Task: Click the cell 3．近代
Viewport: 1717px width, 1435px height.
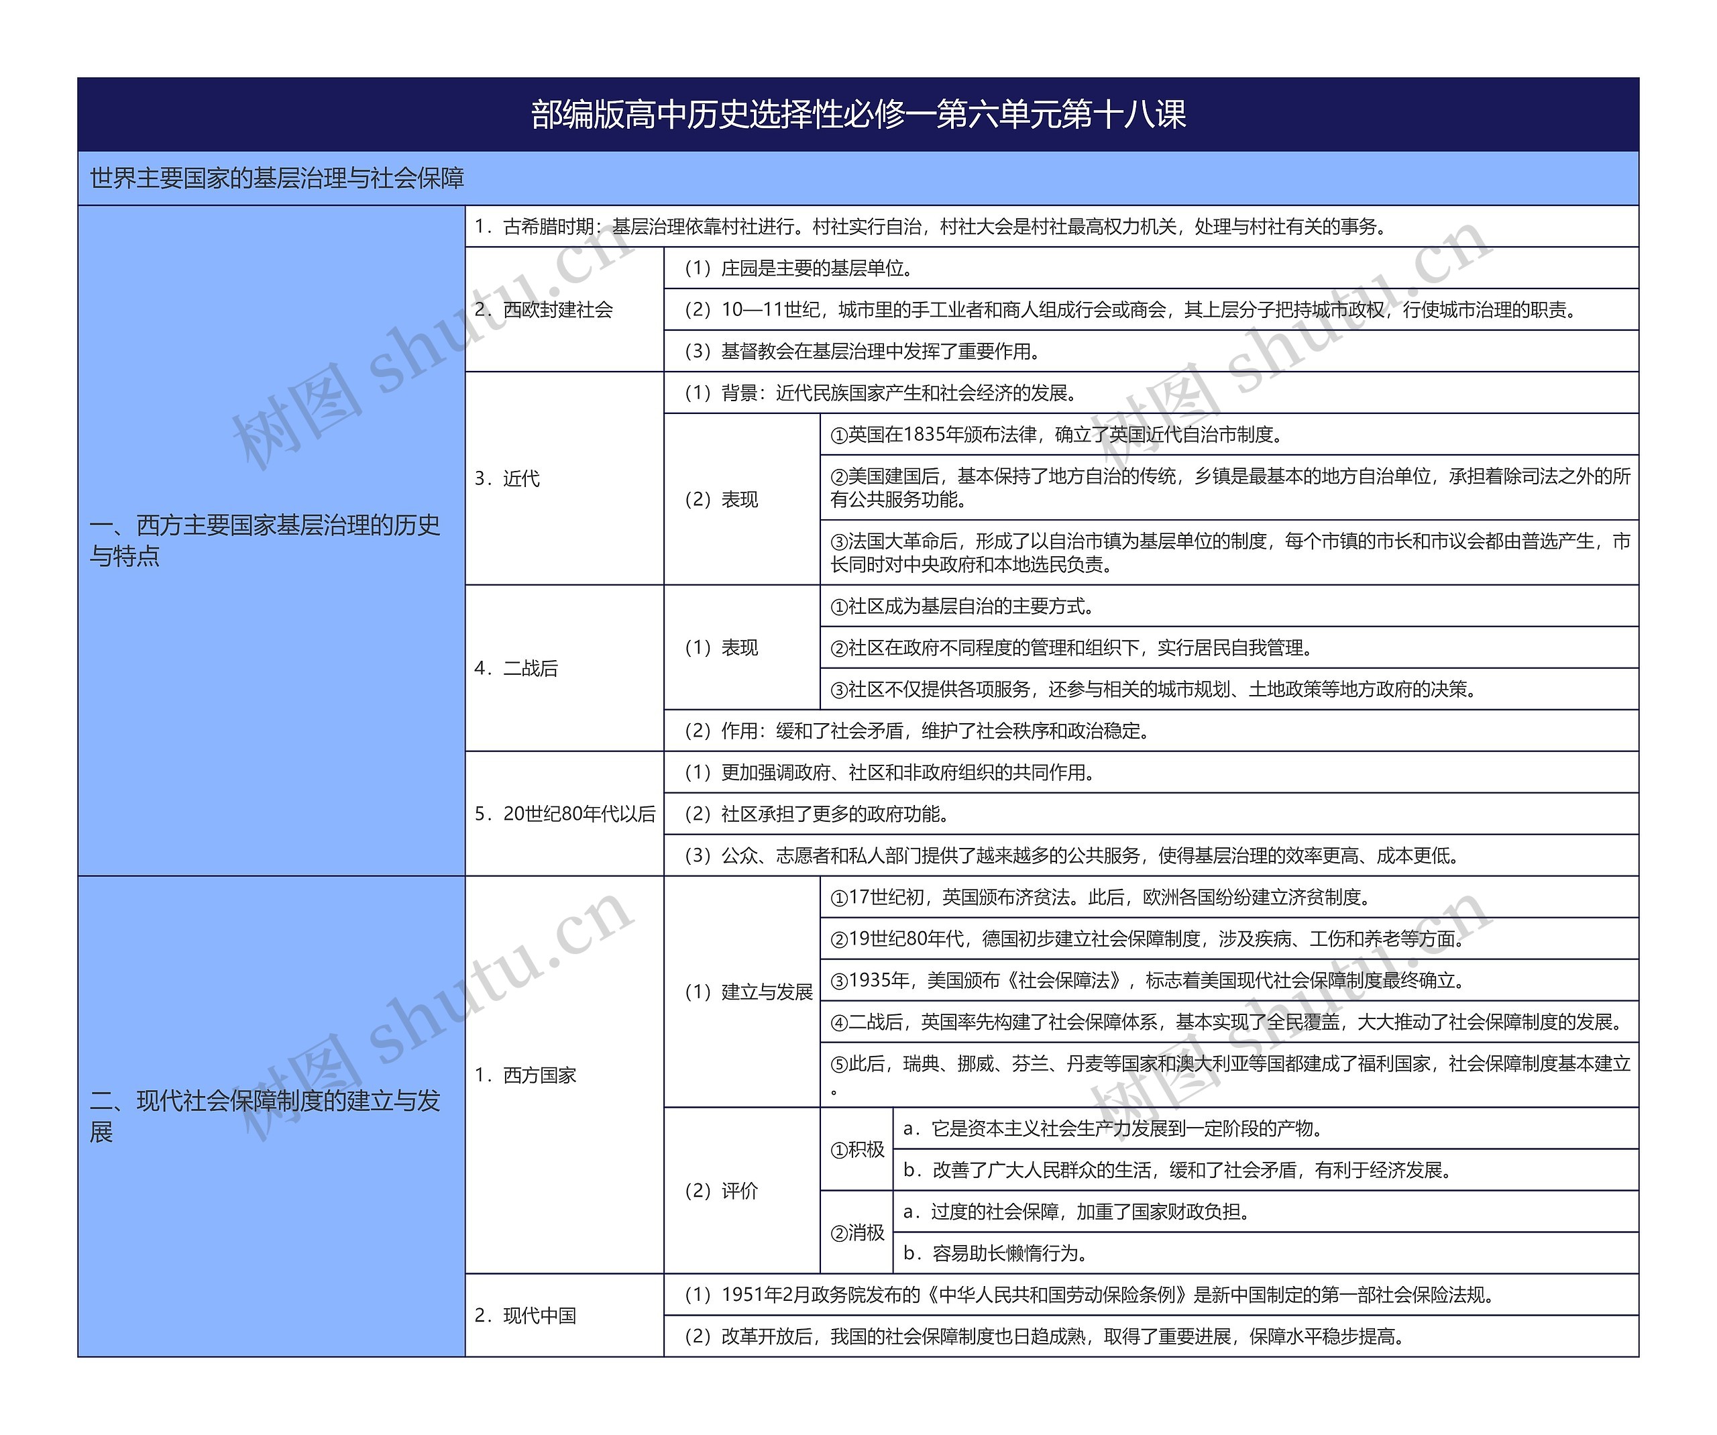Action: point(565,478)
